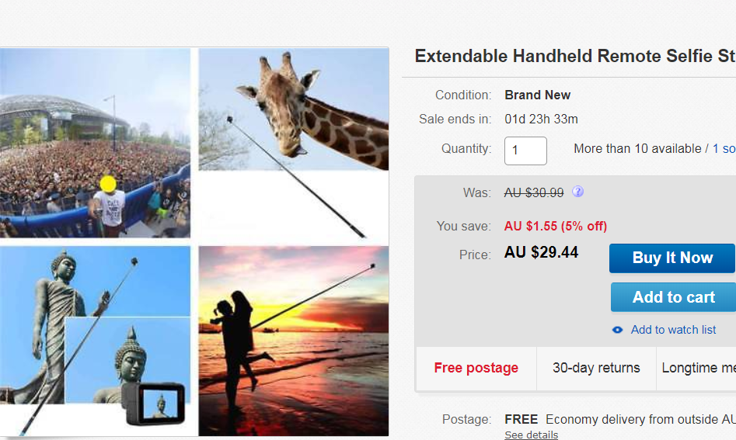Click the action camera image in Buddha photo

[153, 404]
